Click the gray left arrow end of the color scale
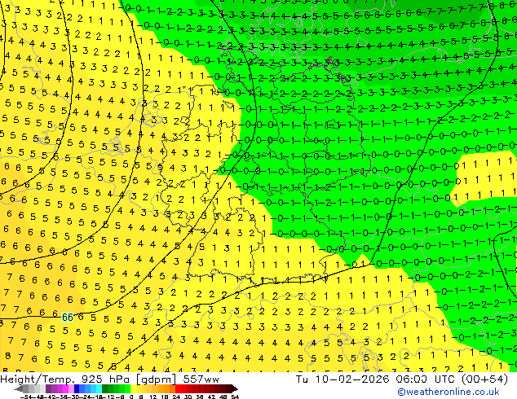Viewport: 517px width, 399px height. point(19,388)
